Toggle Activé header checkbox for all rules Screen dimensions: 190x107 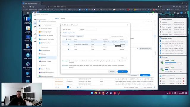point(66,39)
